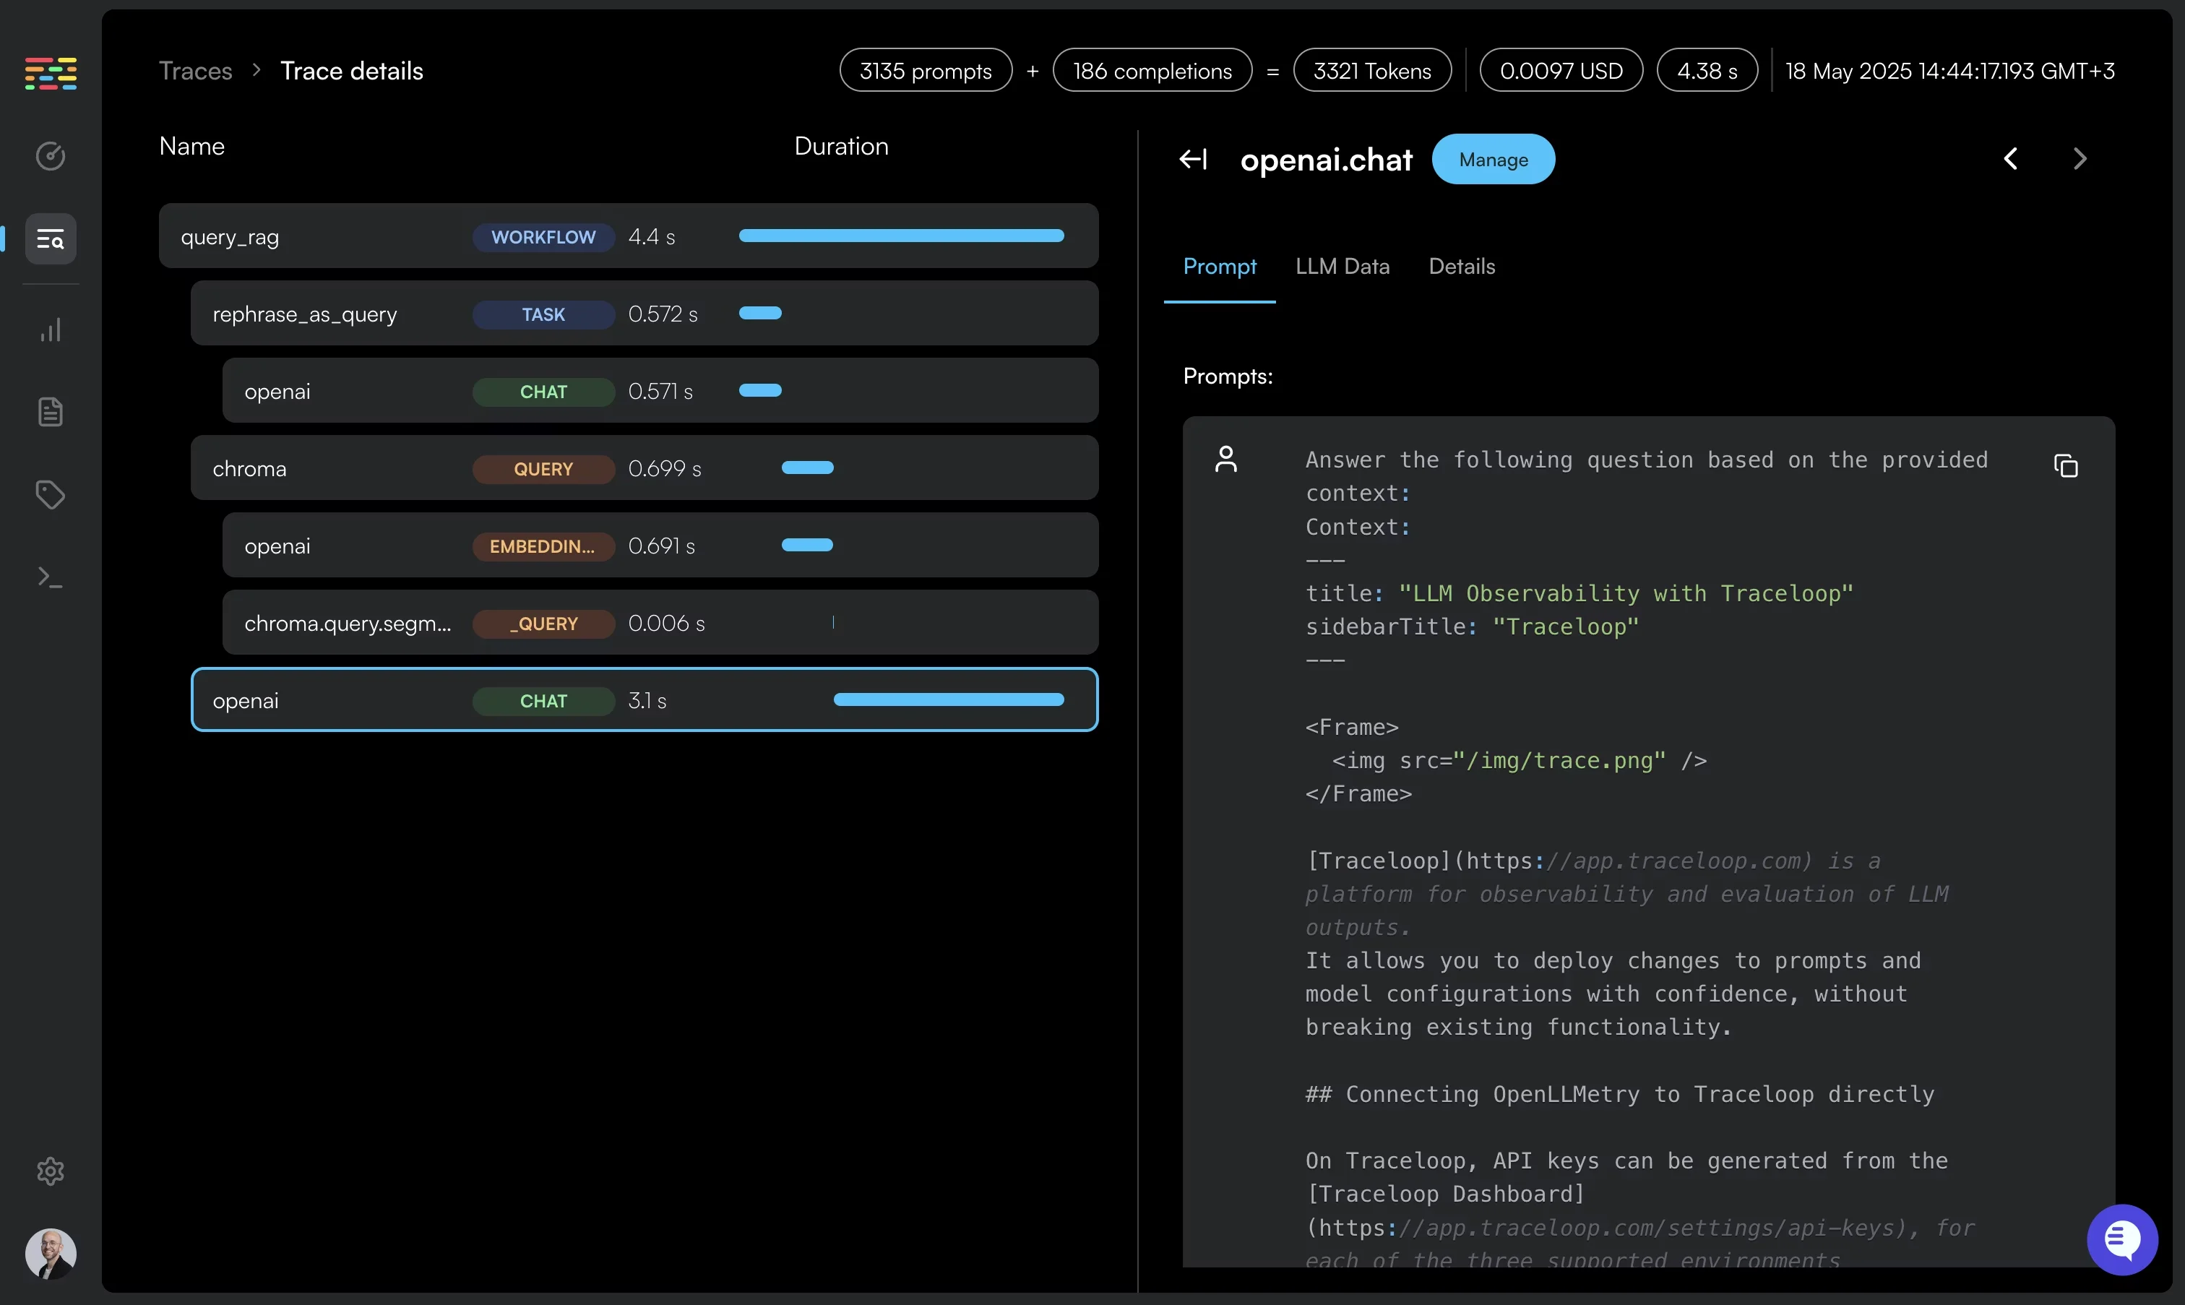
Task: Copy the prompt using the copy icon
Action: [2066, 465]
